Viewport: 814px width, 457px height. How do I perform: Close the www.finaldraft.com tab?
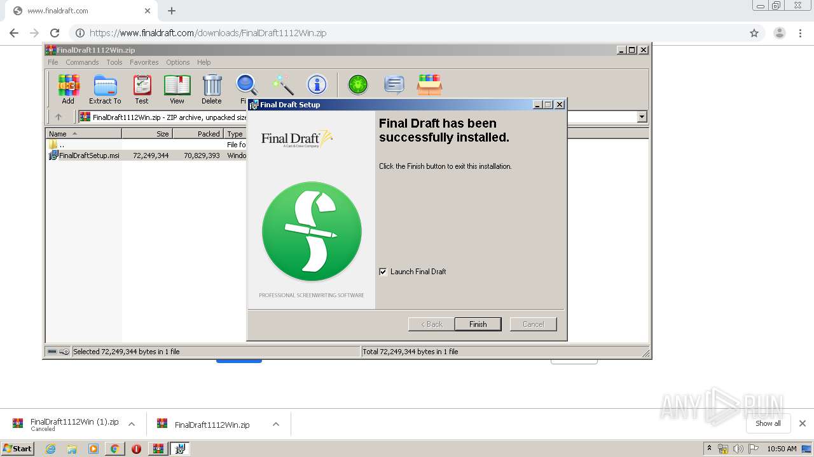[148, 11]
